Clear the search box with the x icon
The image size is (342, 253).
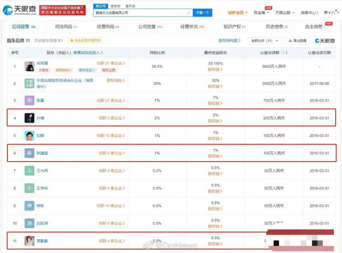[x=189, y=13]
